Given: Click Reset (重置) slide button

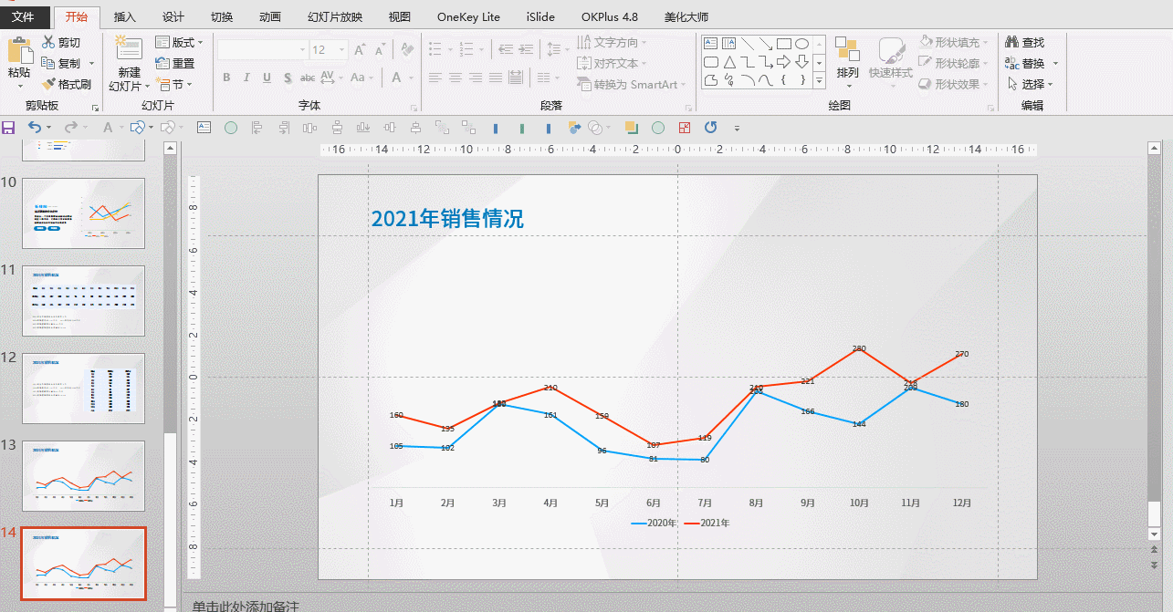Looking at the screenshot, I should pyautogui.click(x=174, y=63).
